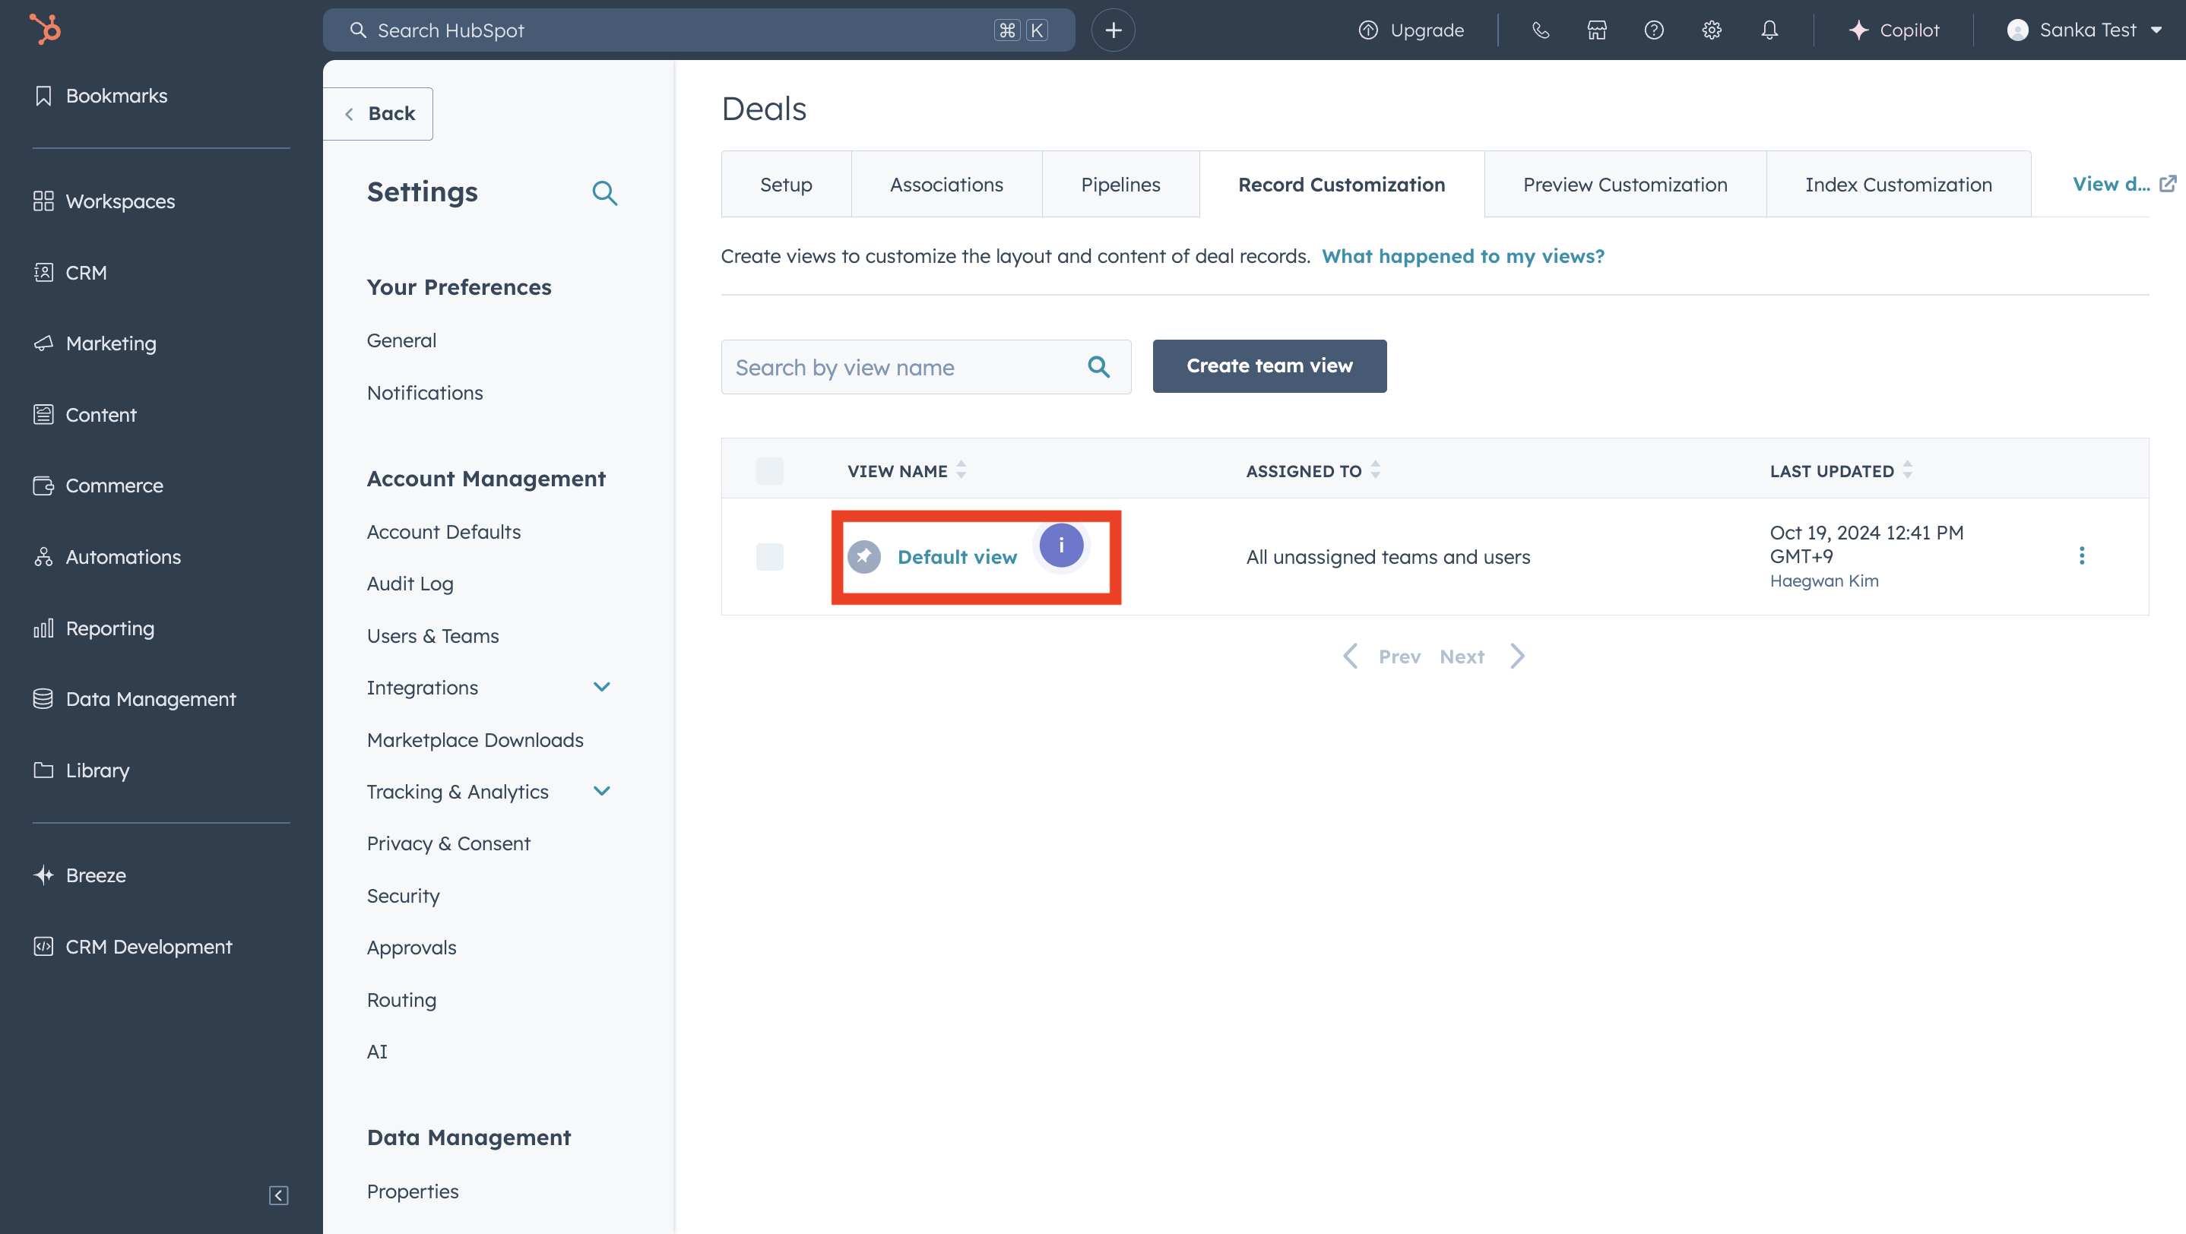
Task: Click the settings search magnifier icon
Action: tap(604, 193)
